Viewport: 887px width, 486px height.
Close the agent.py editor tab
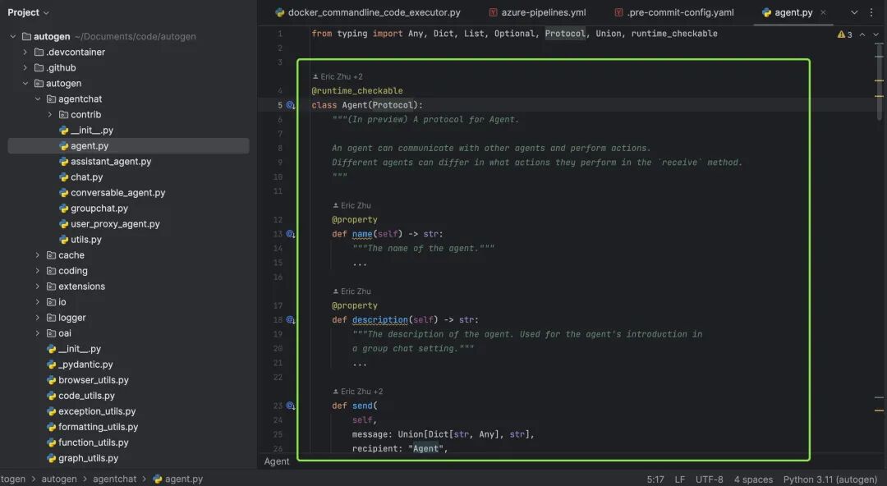823,12
